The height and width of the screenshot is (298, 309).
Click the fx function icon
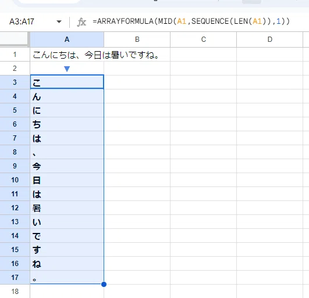(x=81, y=22)
